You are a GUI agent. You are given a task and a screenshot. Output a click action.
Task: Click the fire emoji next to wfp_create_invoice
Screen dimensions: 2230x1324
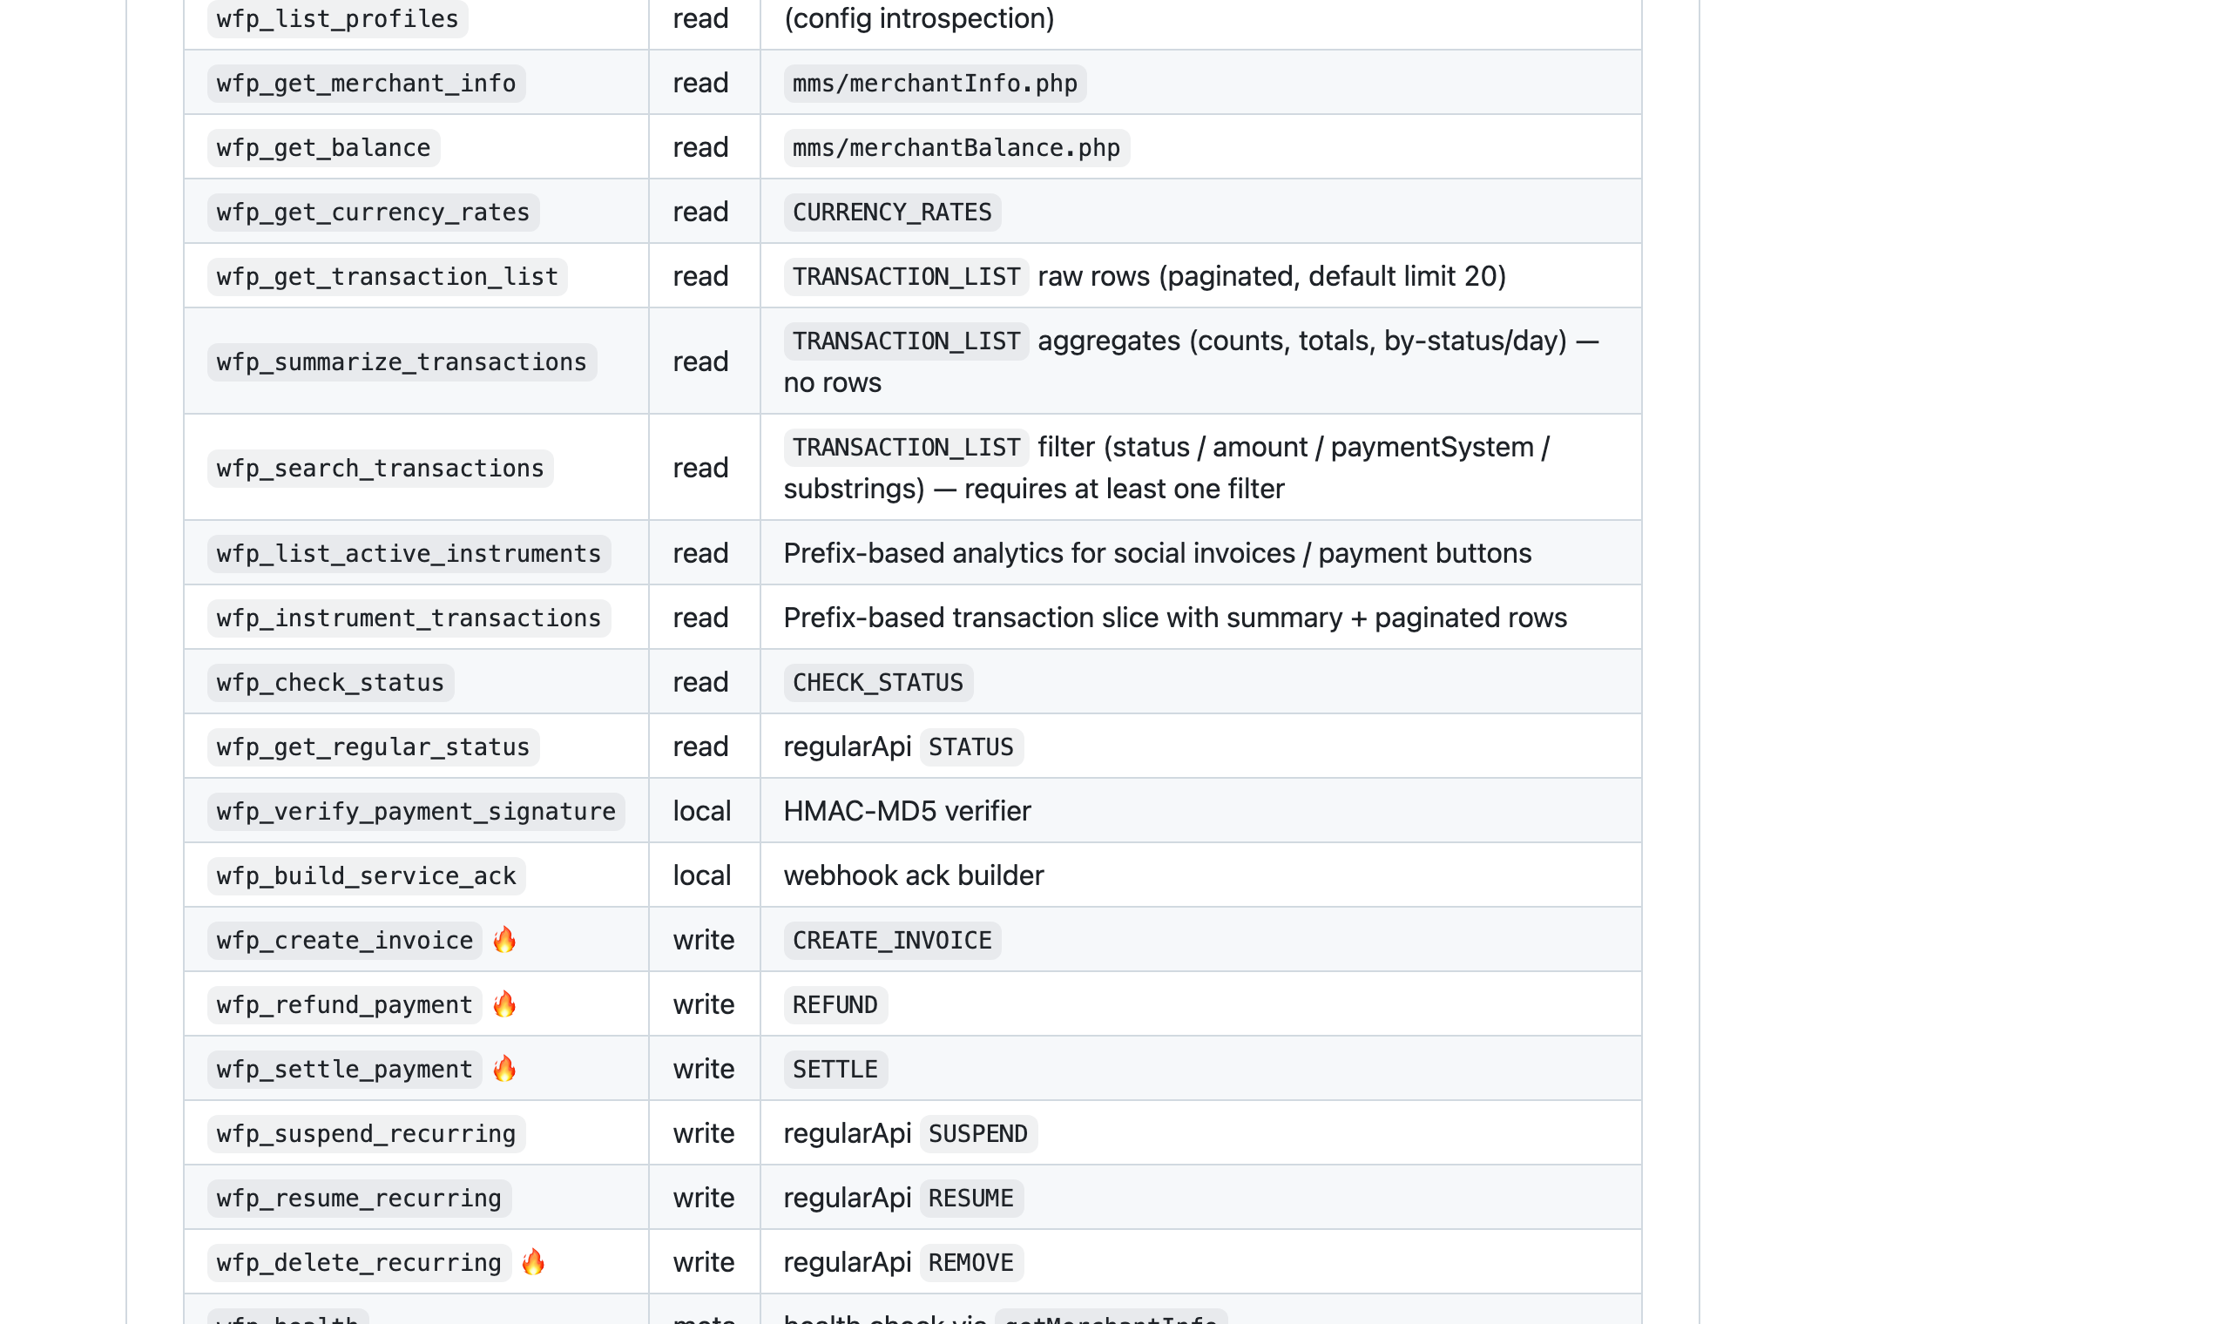505,940
